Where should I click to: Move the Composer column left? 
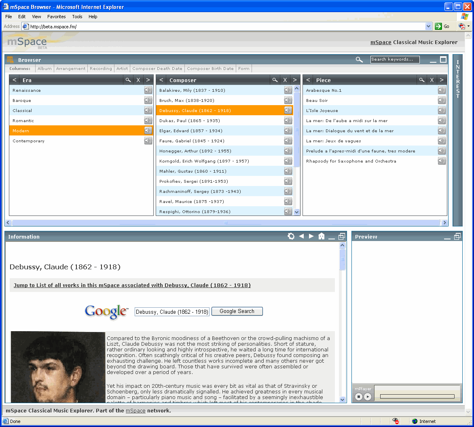click(161, 80)
